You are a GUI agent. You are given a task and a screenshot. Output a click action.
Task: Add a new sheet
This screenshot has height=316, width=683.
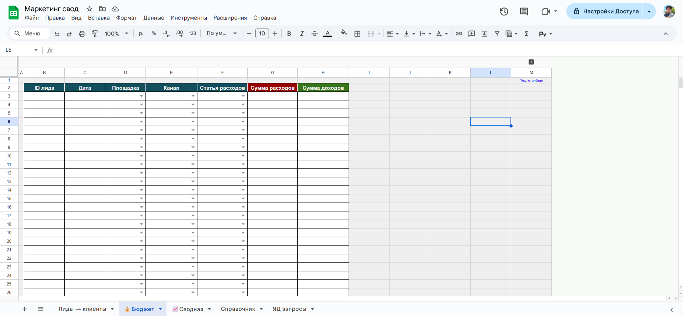pos(25,309)
